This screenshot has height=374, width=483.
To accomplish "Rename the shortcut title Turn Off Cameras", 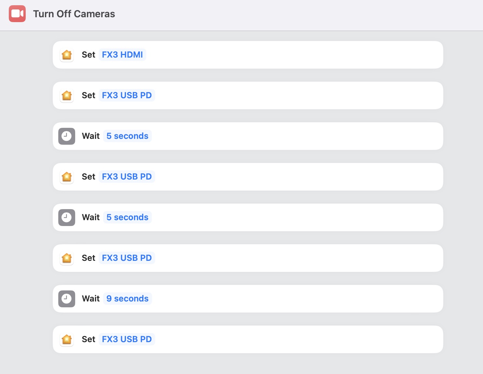I will pos(74,14).
